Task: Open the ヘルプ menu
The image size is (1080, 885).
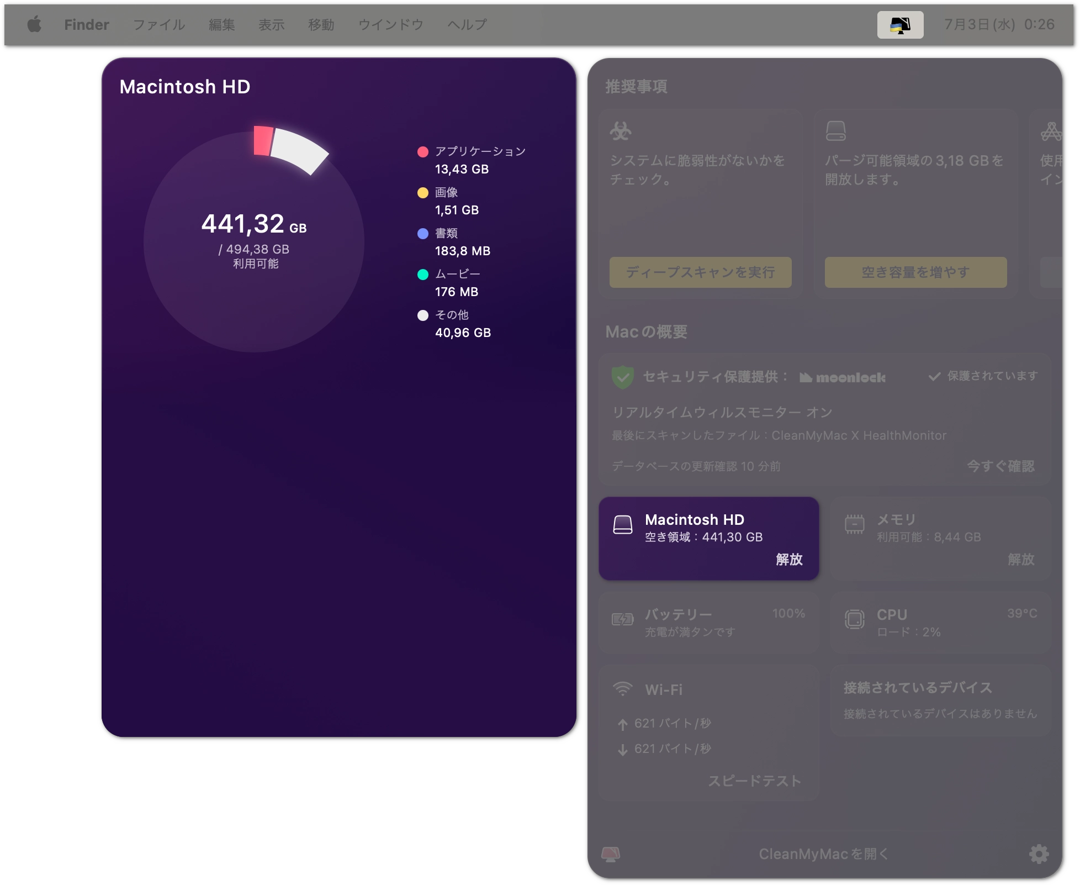Action: point(467,25)
